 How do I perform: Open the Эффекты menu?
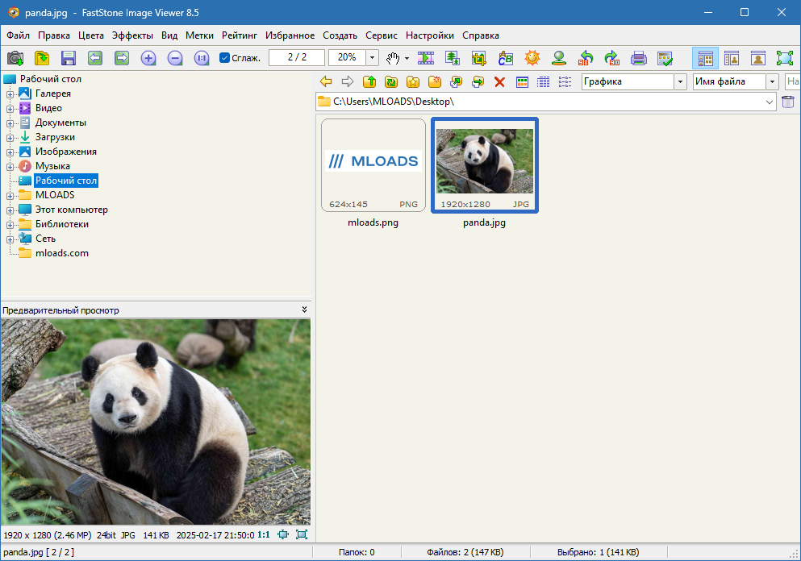pos(132,35)
